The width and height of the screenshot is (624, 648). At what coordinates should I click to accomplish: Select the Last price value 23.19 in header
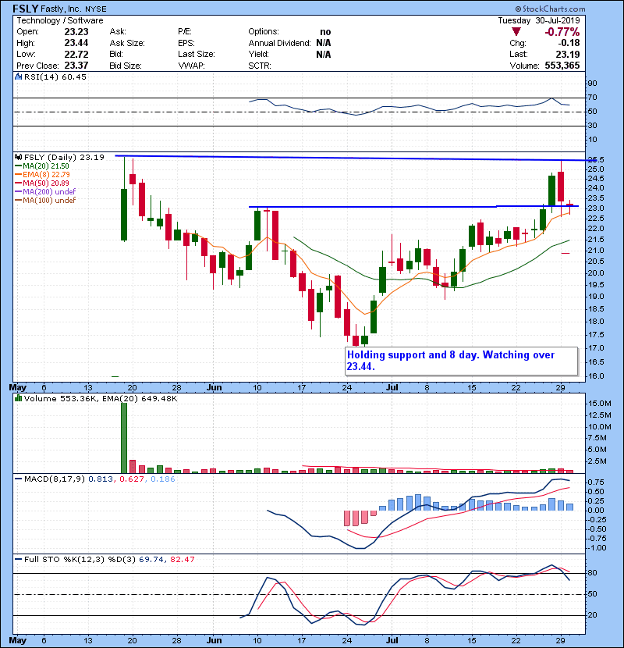click(568, 54)
